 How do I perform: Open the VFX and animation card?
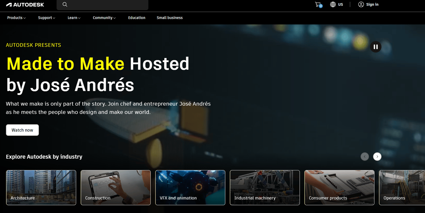click(190, 188)
